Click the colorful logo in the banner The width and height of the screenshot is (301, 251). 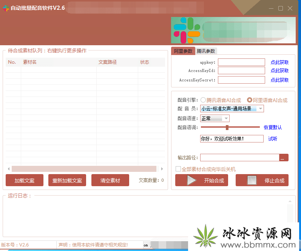(x=187, y=30)
